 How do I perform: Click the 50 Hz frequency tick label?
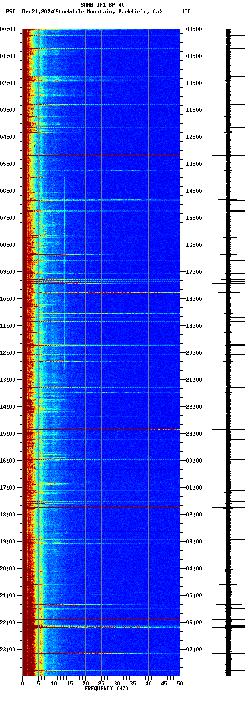click(x=180, y=684)
